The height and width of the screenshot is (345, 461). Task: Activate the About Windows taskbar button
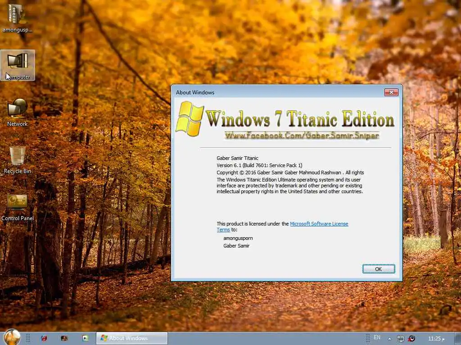pos(132,338)
